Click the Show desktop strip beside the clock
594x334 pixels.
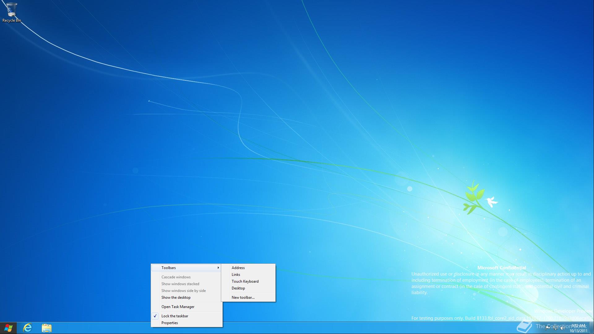[x=592, y=328]
